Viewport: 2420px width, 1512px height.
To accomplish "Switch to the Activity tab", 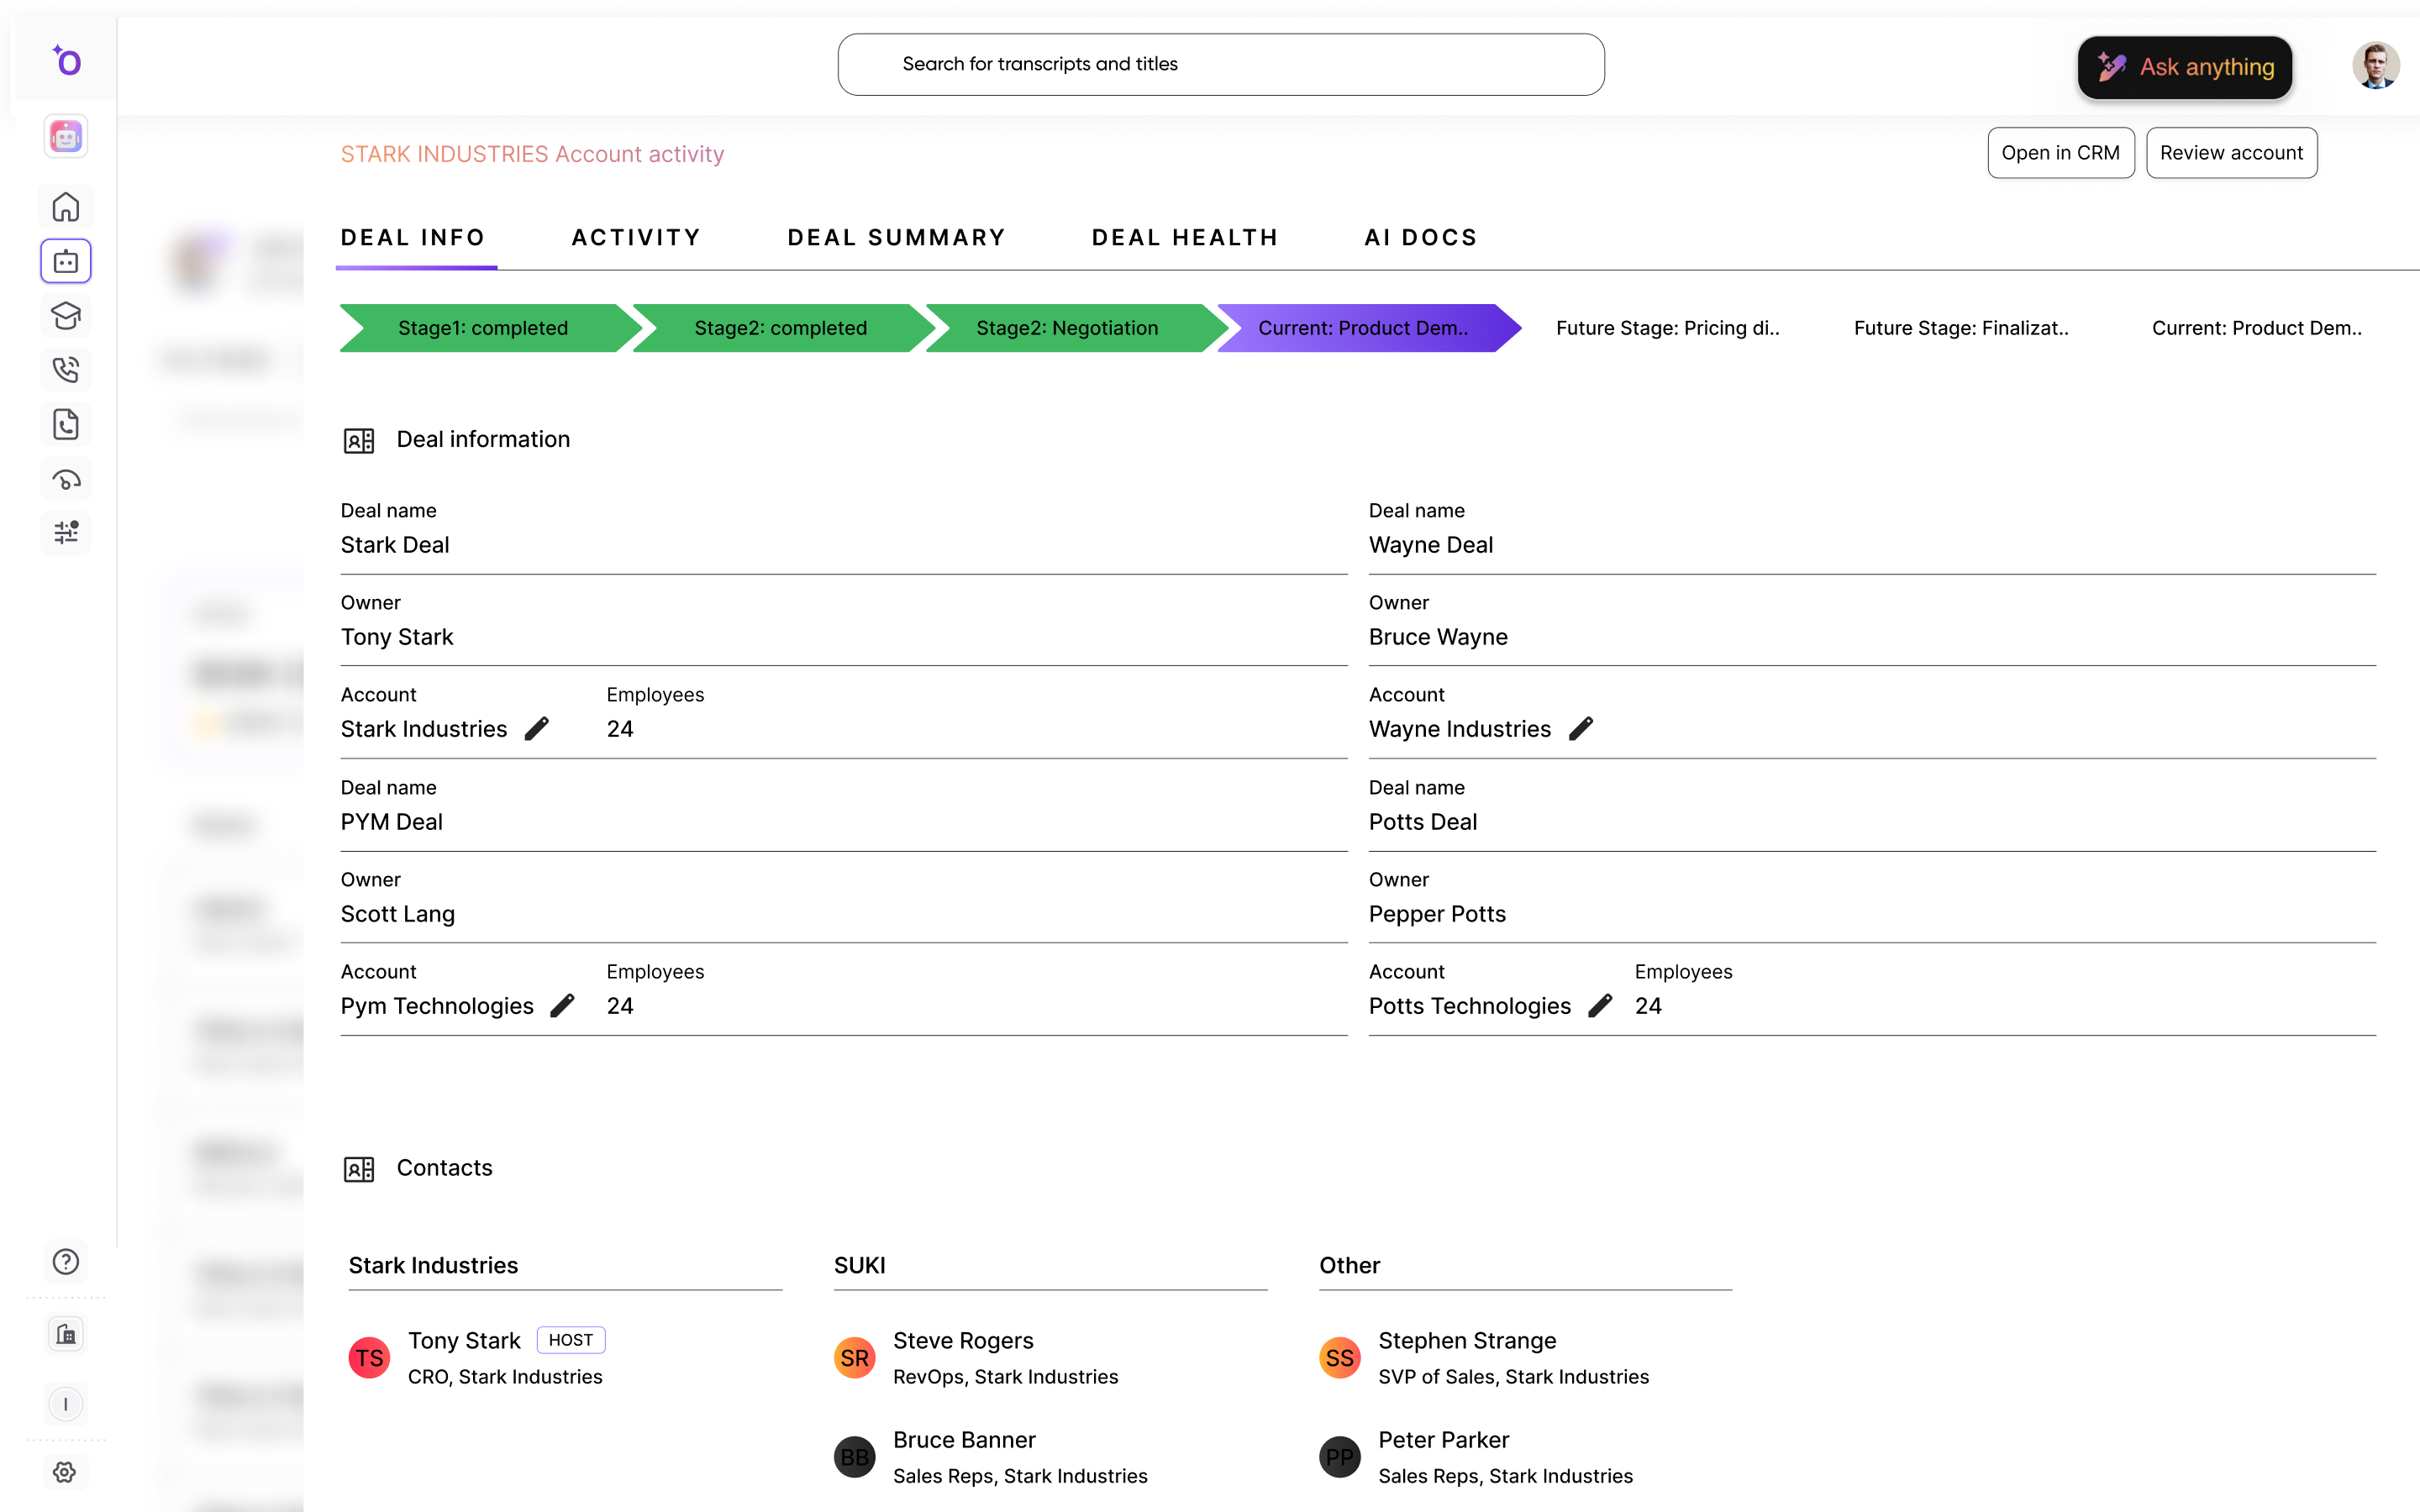I will point(636,237).
